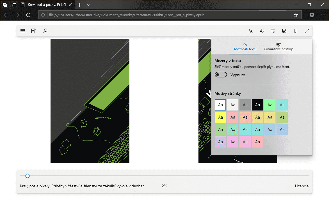Click the browser Forward arrow

click(17, 15)
